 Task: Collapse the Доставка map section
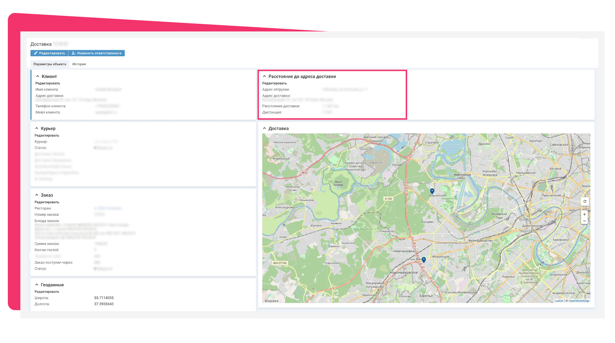(x=264, y=128)
